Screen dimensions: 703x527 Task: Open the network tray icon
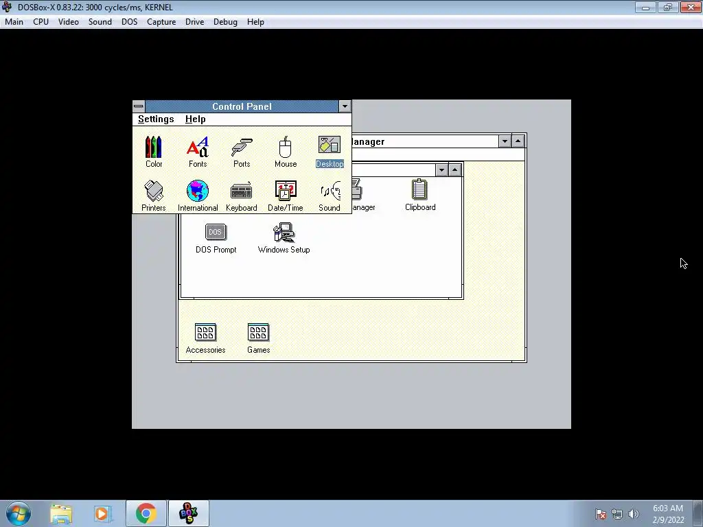617,514
